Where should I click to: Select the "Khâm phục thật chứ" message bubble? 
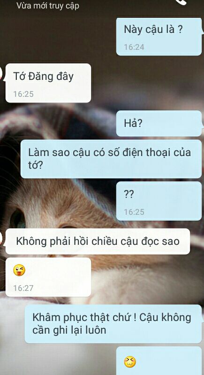pyautogui.click(x=113, y=324)
